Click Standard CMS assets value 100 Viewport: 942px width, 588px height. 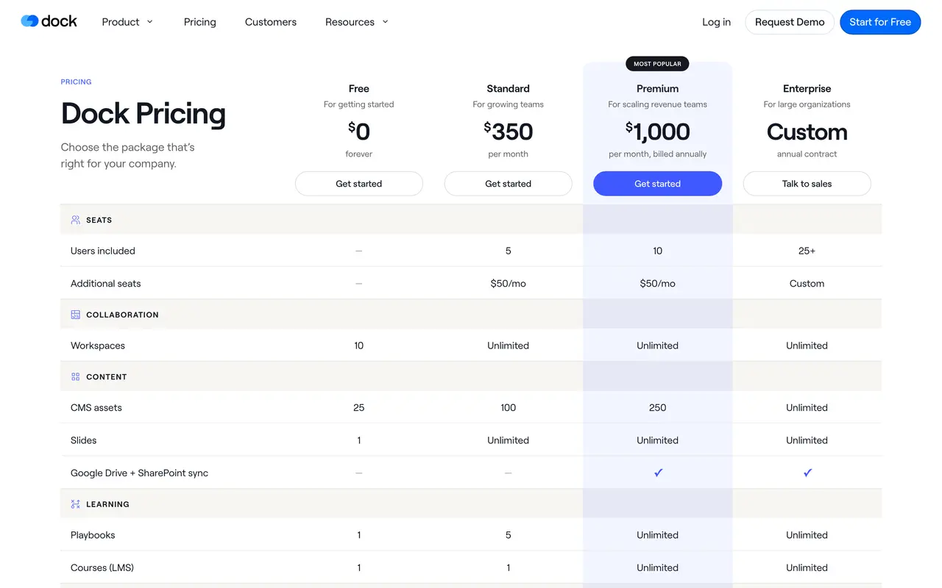point(509,407)
